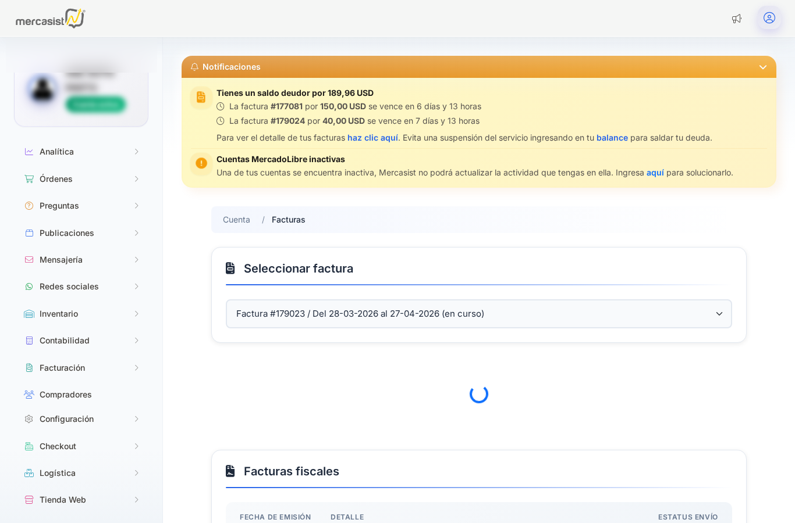Image resolution: width=795 pixels, height=523 pixels.
Task: Click the Mensajería envelope icon
Action: [x=29, y=260]
